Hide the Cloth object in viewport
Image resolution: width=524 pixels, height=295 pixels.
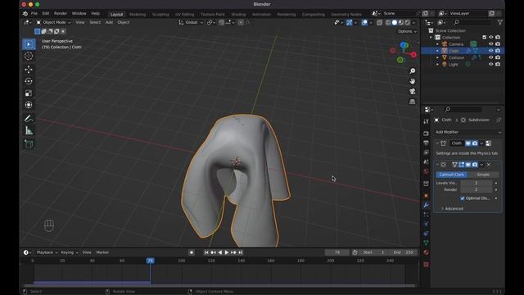pos(490,51)
